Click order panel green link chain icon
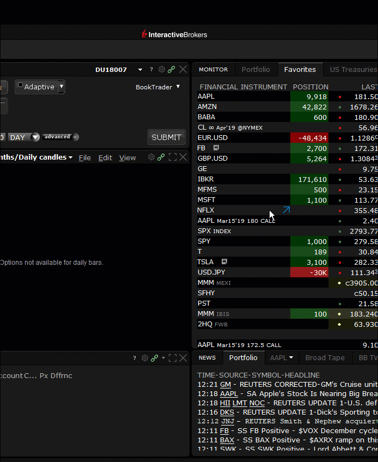This screenshot has width=378, height=462. tap(171, 69)
